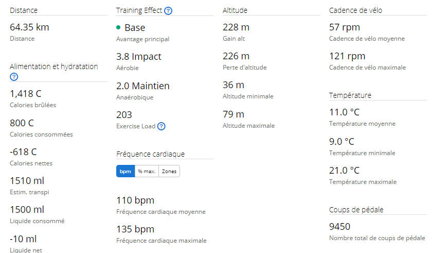Switch heart rate display to Zones
This screenshot has width=448, height=253.
tap(169, 171)
